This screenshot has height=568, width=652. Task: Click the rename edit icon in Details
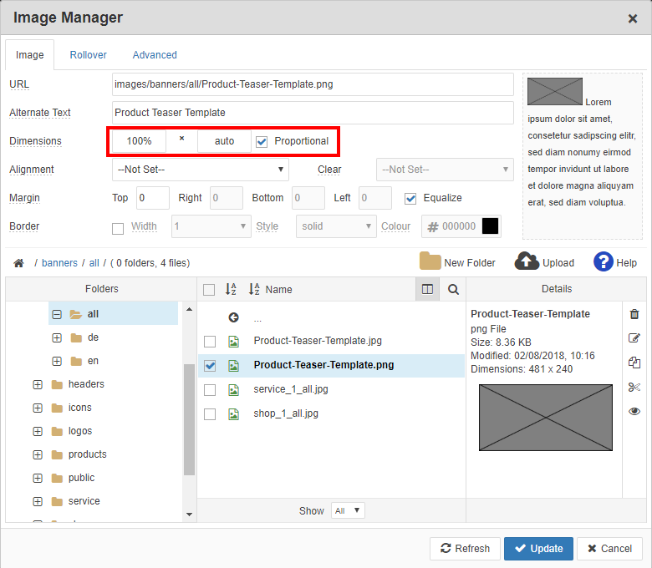(634, 337)
